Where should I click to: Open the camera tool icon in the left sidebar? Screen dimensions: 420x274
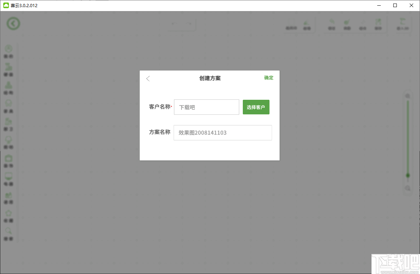click(x=9, y=158)
